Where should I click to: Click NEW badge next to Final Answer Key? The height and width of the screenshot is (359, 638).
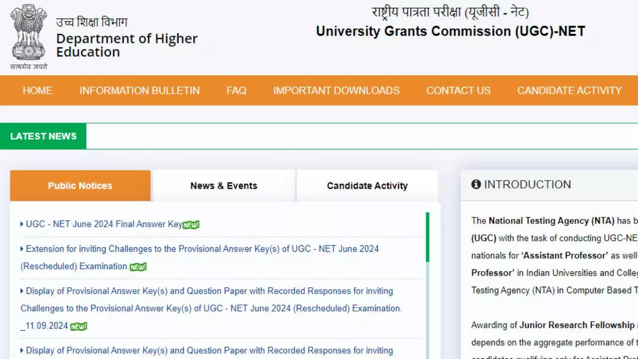pyautogui.click(x=191, y=225)
